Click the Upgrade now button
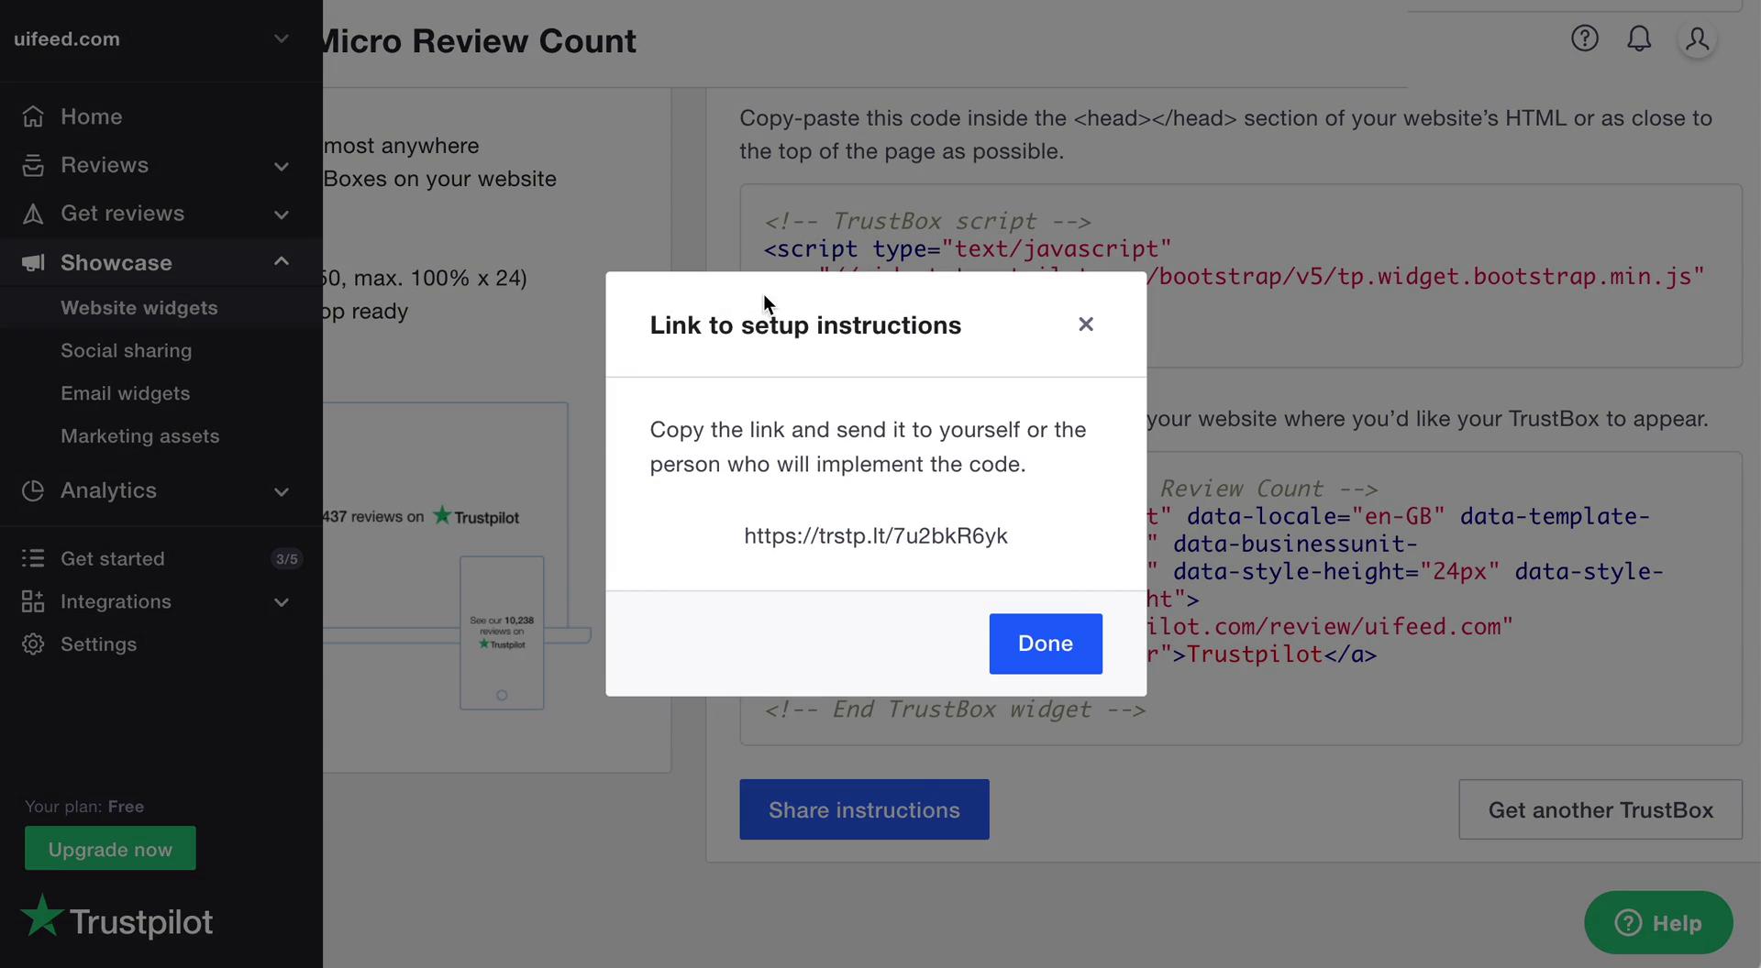 [110, 849]
